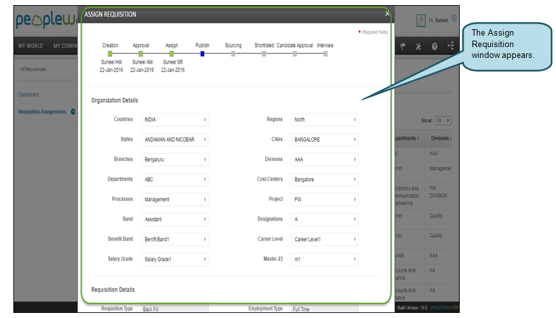
Task: Click the Requisition Type field showing Back Fill
Action: point(175,309)
